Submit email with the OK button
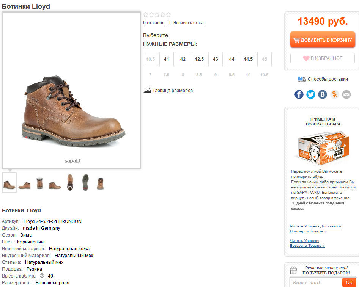 point(349,282)
